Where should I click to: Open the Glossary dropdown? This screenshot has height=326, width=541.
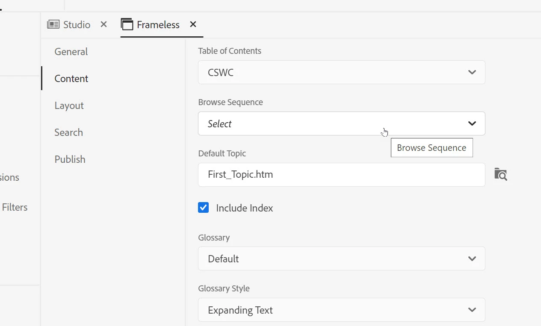[341, 258]
